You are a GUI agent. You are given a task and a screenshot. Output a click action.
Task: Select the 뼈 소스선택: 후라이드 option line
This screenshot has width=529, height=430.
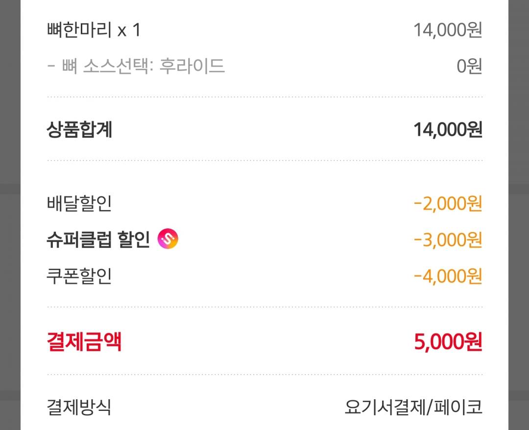point(136,66)
